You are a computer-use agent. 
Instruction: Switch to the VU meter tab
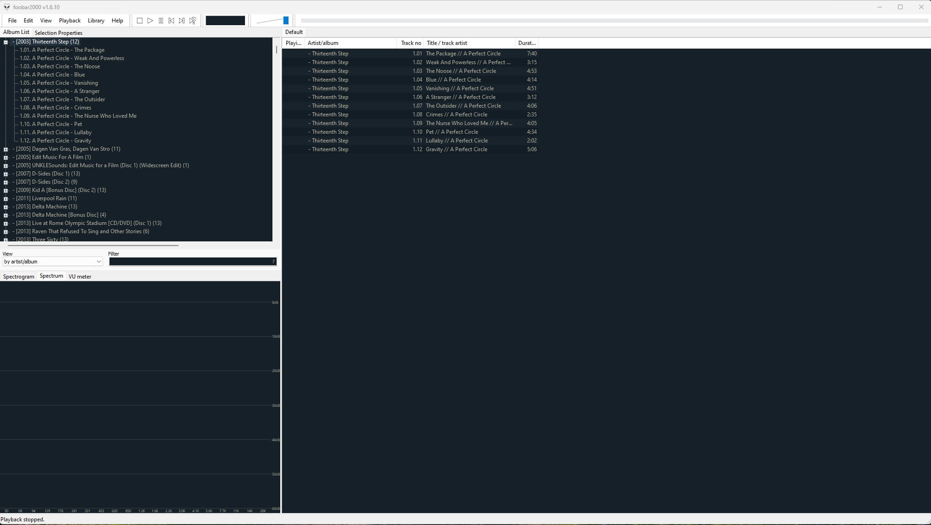click(x=80, y=277)
